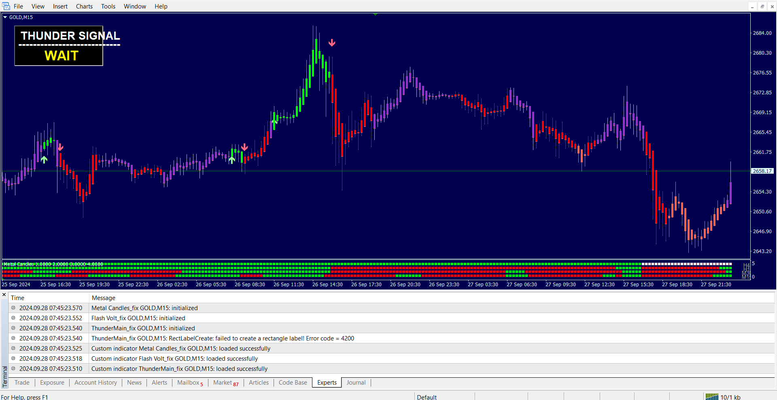
Task: Click the '26 Sep 14:30' time axis label
Action: [327, 285]
